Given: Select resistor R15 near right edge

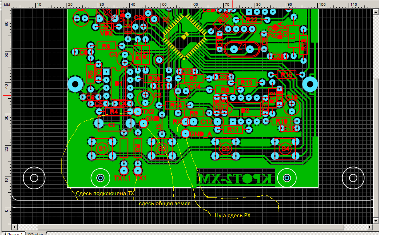Looking at the screenshot, I should tap(286, 75).
